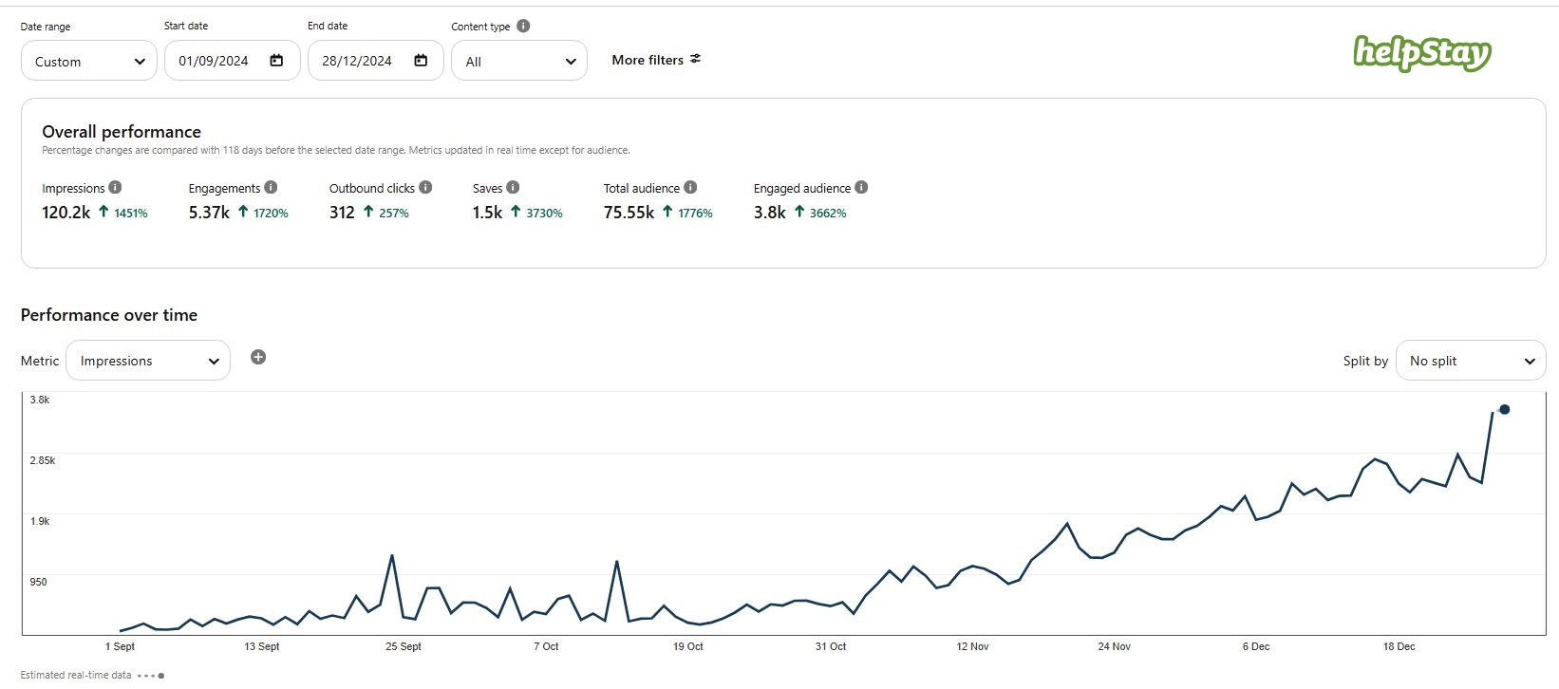Open the Start date calendar picker
The height and width of the screenshot is (689, 1559).
[x=276, y=61]
